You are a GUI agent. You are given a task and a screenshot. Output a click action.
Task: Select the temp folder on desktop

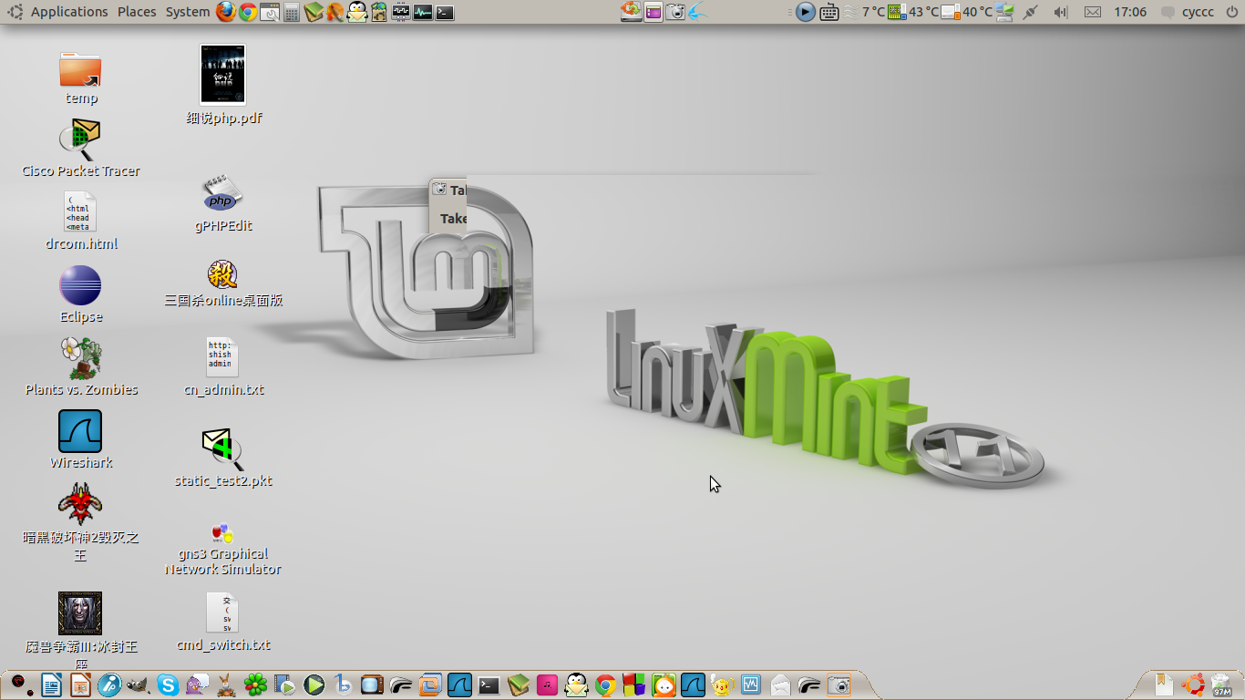pos(81,77)
